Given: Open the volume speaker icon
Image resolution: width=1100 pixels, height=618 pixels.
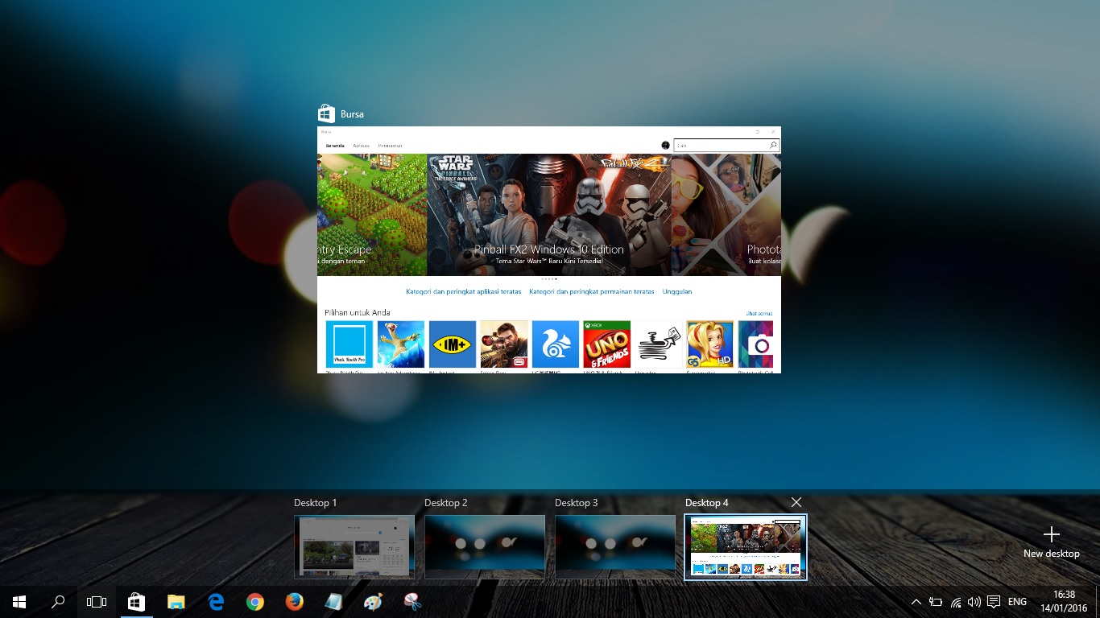Looking at the screenshot, I should click(974, 602).
